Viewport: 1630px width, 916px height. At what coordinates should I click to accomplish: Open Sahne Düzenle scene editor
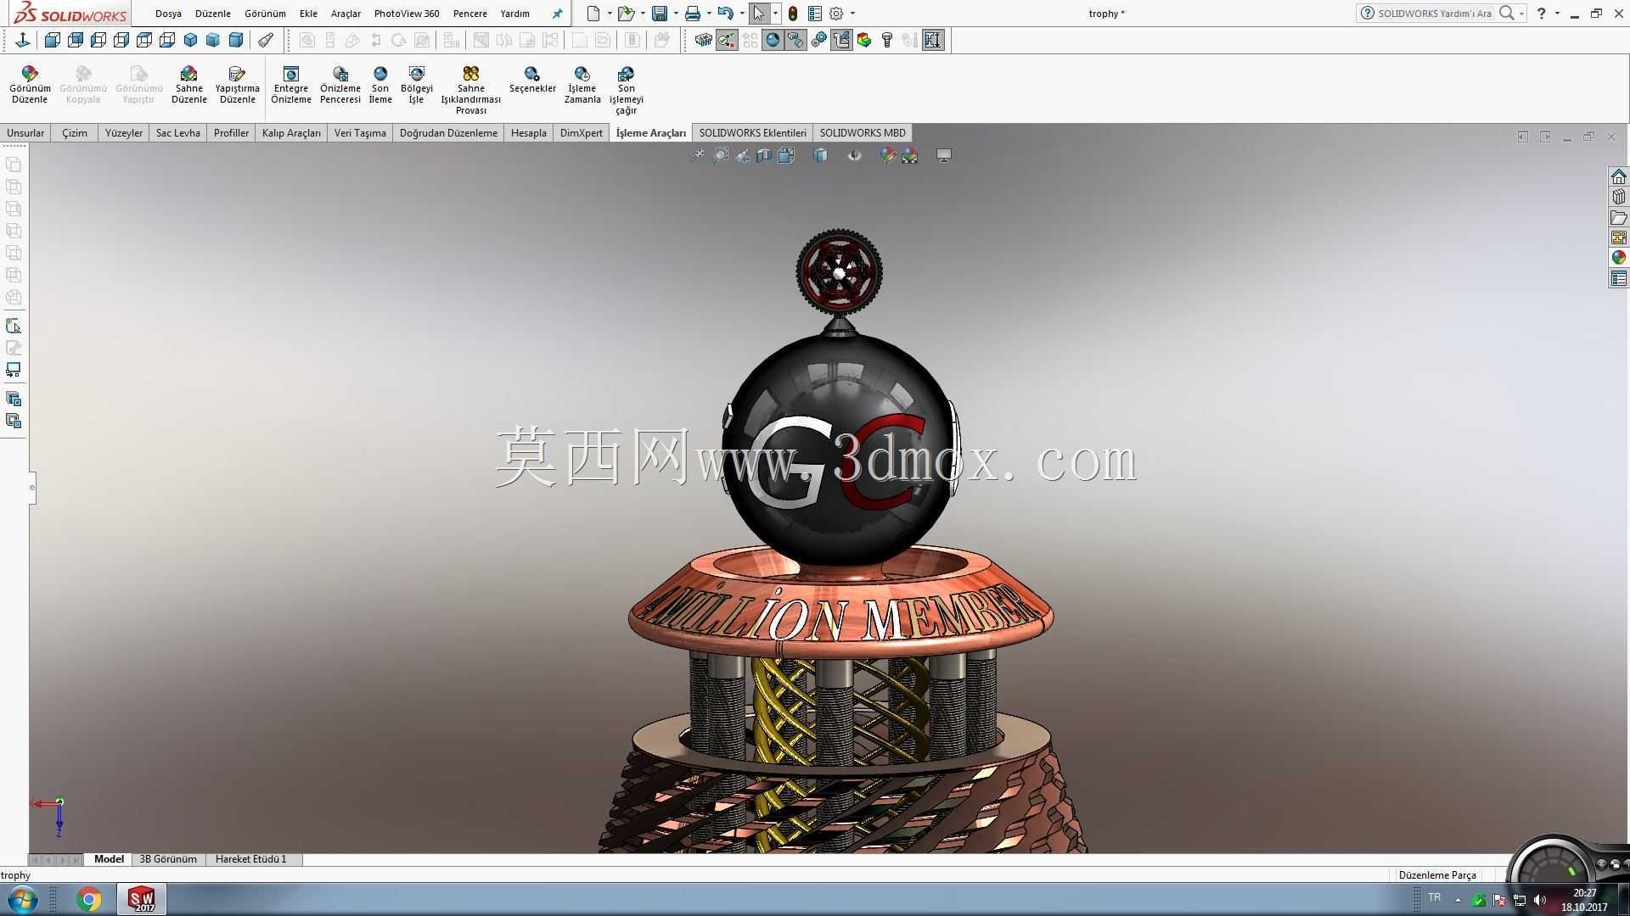(188, 85)
